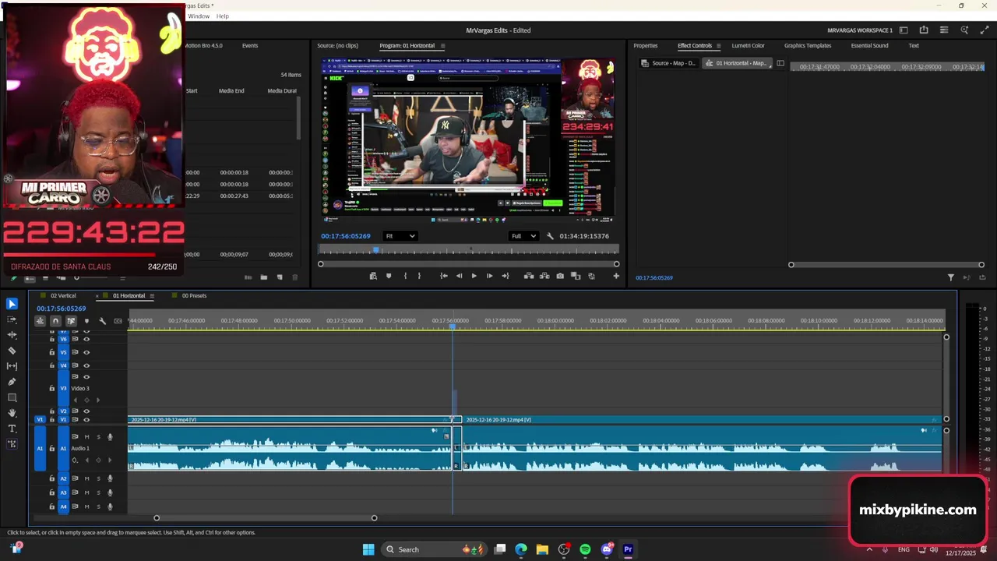Screen dimensions: 997x561
Task: Solo audio track A2
Action: tap(98, 478)
